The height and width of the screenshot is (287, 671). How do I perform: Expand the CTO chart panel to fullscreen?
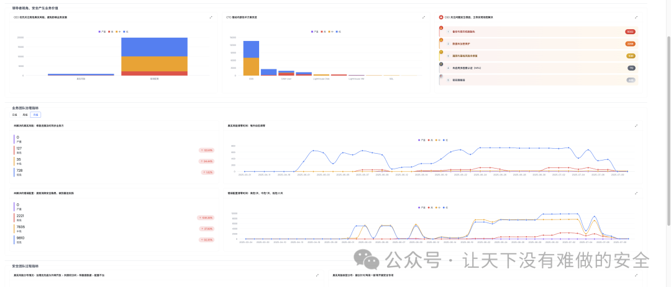click(424, 17)
